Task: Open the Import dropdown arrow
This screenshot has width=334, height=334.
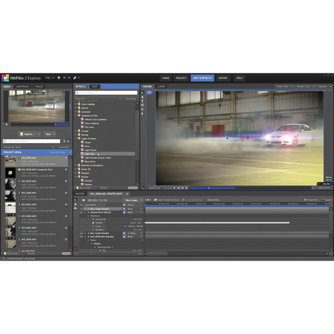Action: coord(39,134)
